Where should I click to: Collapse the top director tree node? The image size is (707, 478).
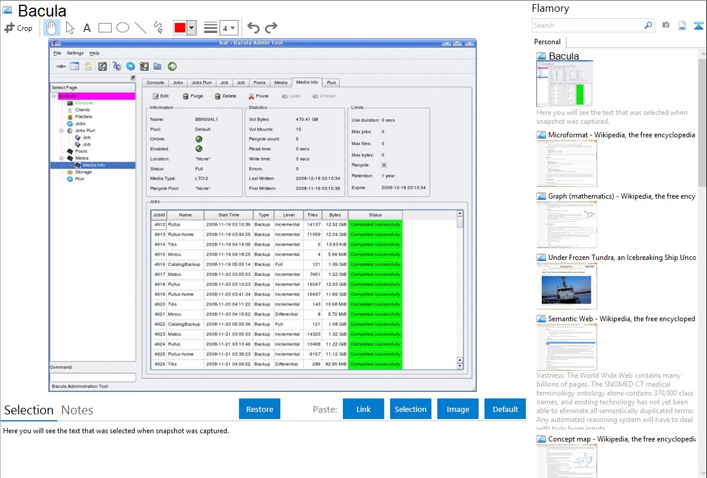pos(54,96)
